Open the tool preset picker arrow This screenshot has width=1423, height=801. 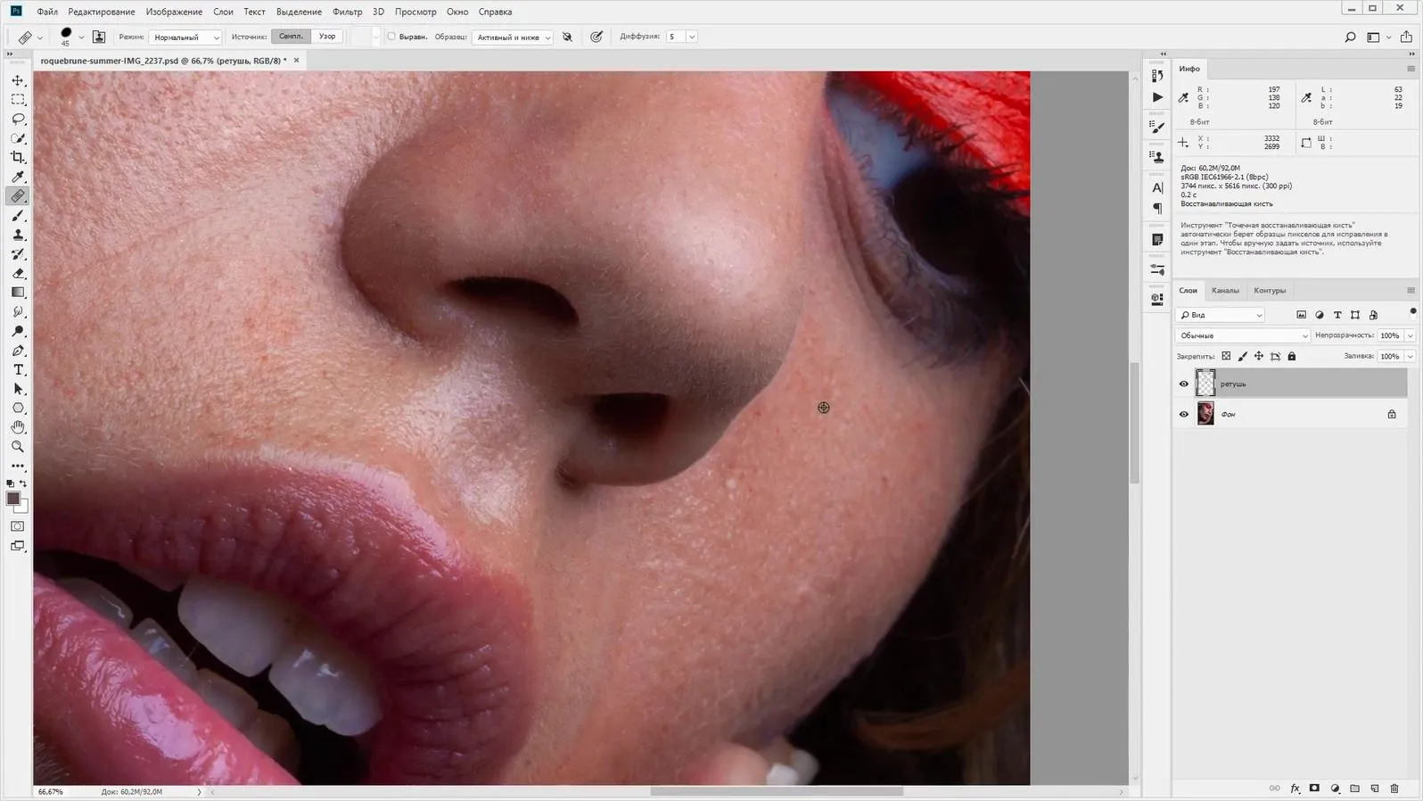pyautogui.click(x=40, y=37)
